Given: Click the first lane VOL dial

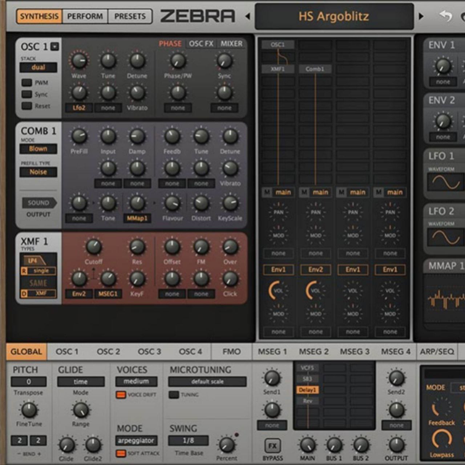Looking at the screenshot, I should (x=278, y=290).
